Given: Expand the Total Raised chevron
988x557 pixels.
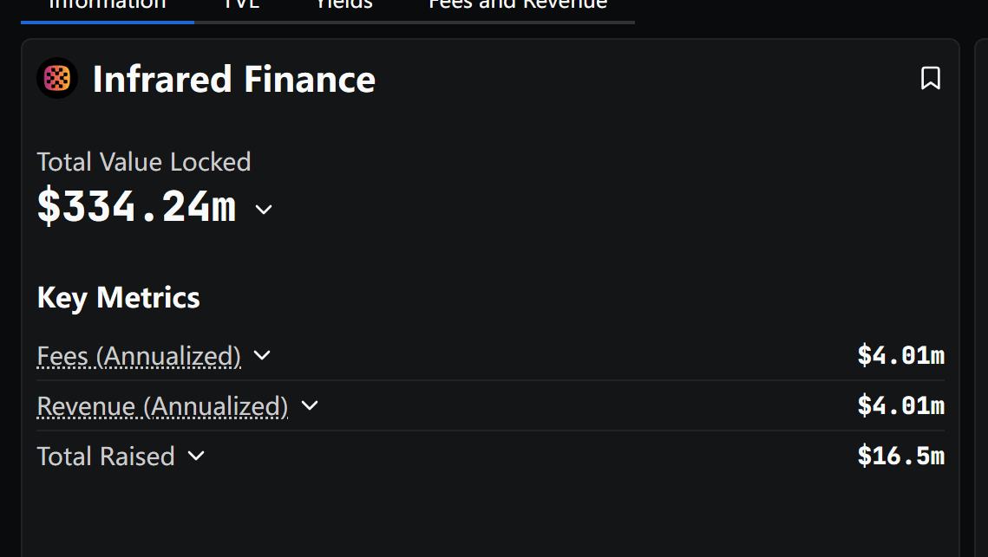Looking at the screenshot, I should pyautogui.click(x=196, y=456).
